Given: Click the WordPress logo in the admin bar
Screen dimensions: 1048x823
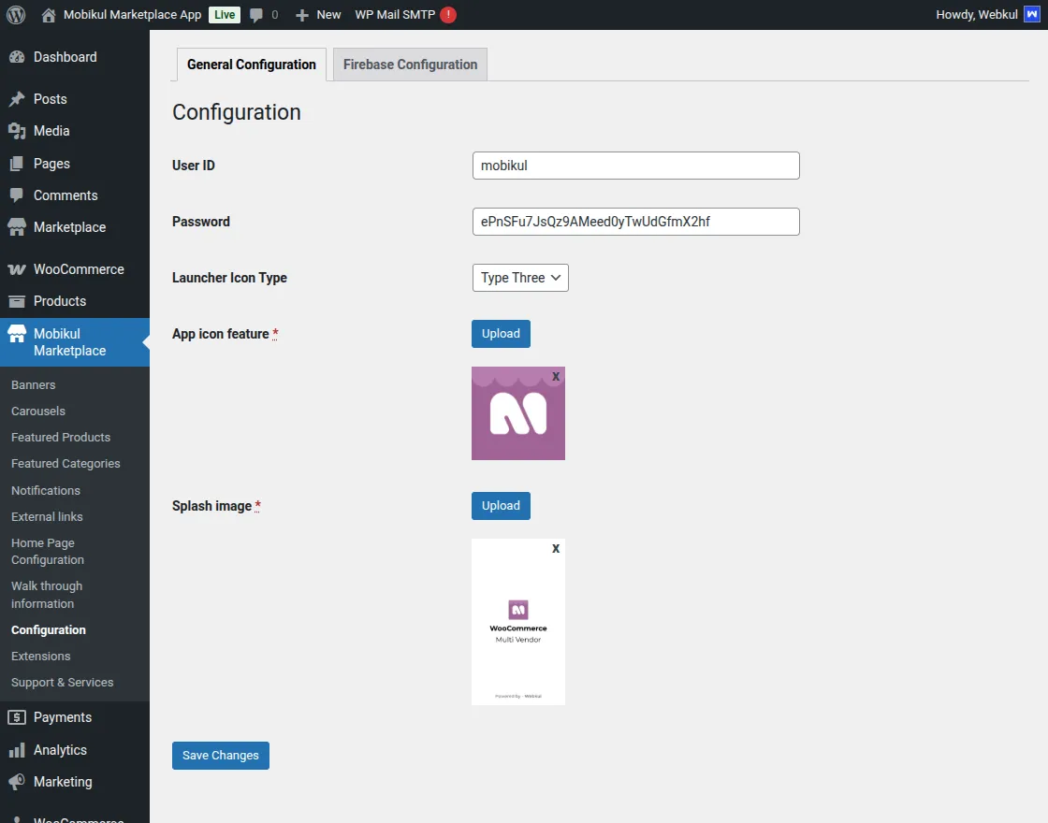Looking at the screenshot, I should click(x=15, y=14).
